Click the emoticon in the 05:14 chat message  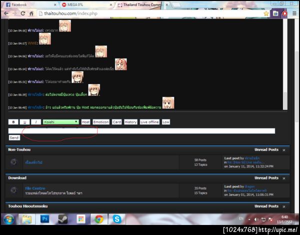point(121,64)
